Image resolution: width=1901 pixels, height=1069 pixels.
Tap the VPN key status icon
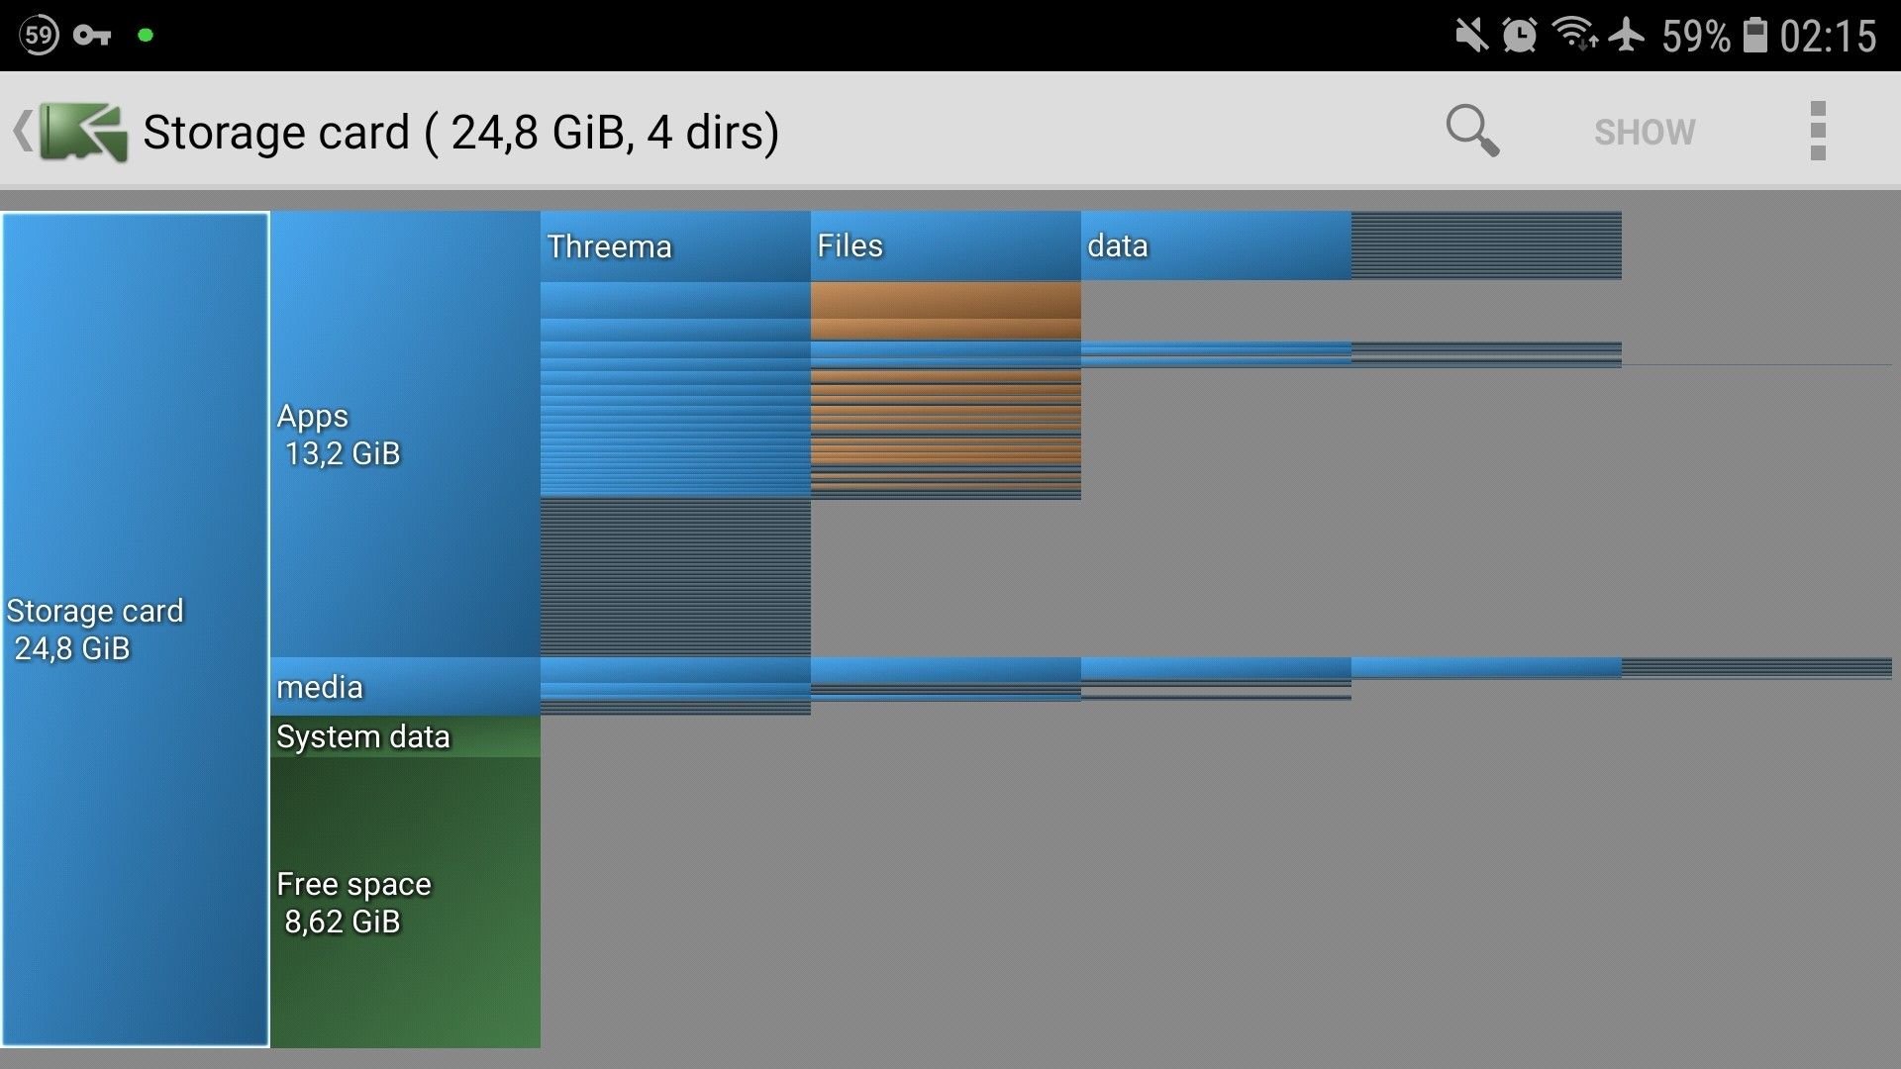(92, 36)
